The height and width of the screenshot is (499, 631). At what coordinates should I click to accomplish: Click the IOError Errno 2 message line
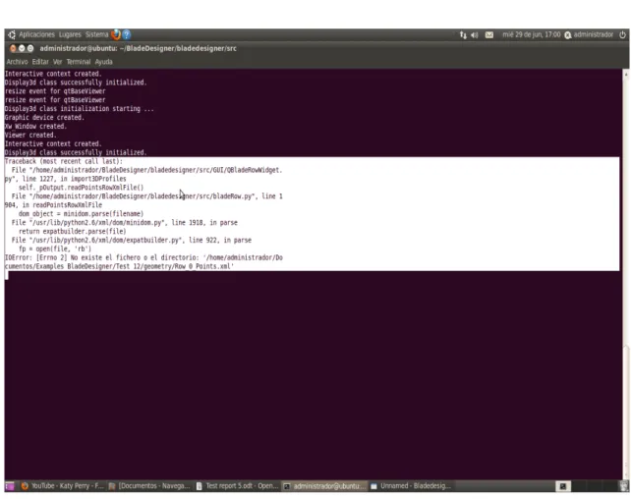point(143,257)
